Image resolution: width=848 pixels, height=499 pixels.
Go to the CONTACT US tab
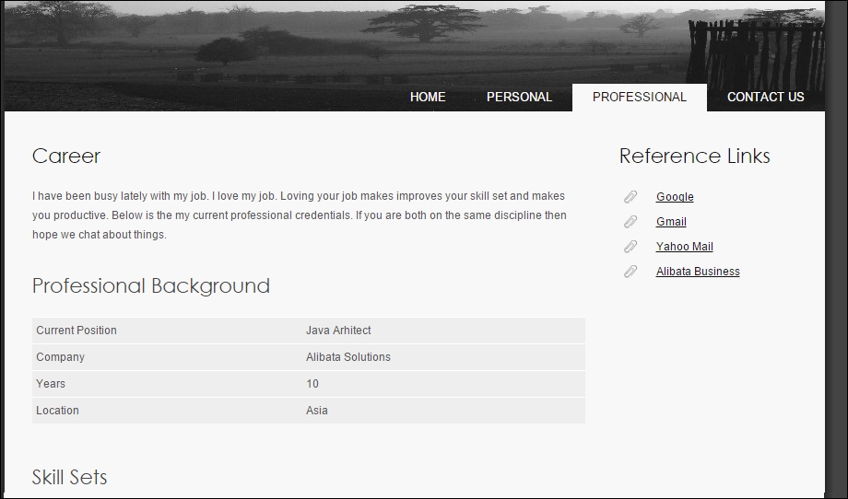[x=765, y=97]
